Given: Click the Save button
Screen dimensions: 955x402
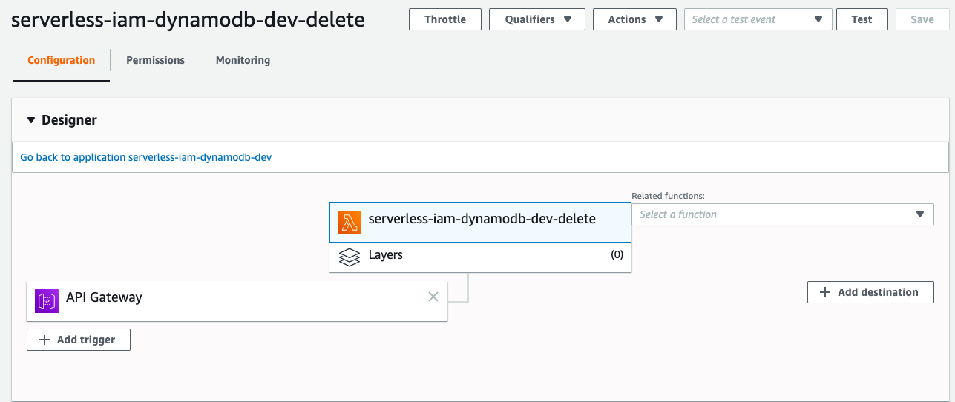Looking at the screenshot, I should click(x=922, y=19).
